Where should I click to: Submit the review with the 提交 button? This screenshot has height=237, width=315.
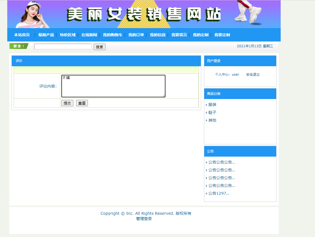click(x=67, y=103)
